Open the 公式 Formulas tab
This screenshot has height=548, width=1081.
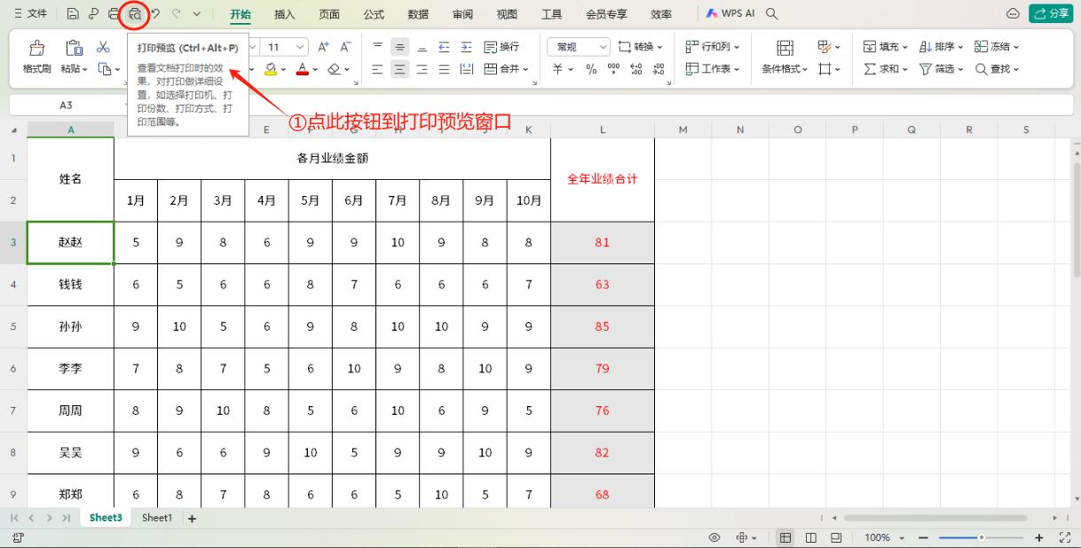374,14
